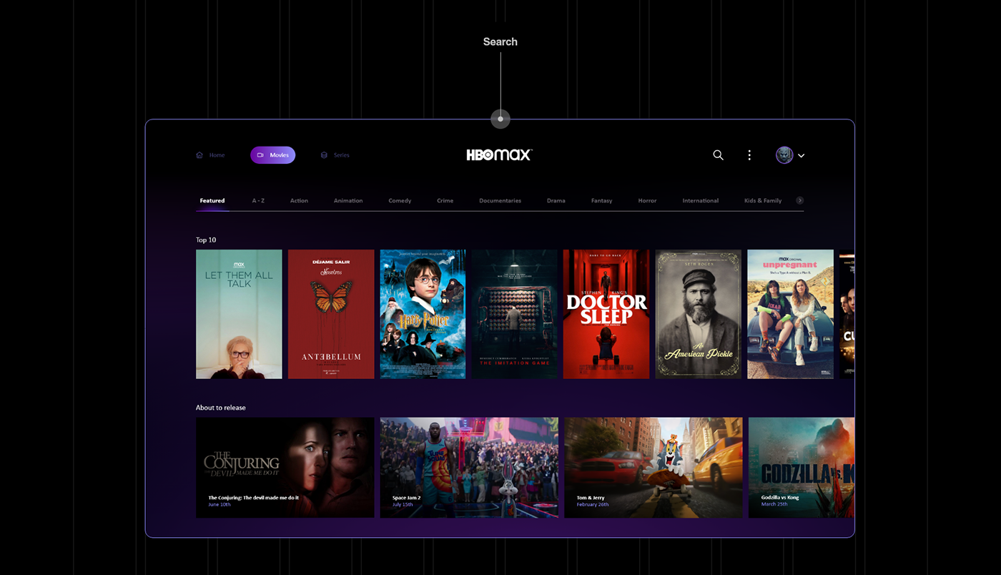Switch to the International tab
Image resolution: width=1001 pixels, height=575 pixels.
coord(701,201)
